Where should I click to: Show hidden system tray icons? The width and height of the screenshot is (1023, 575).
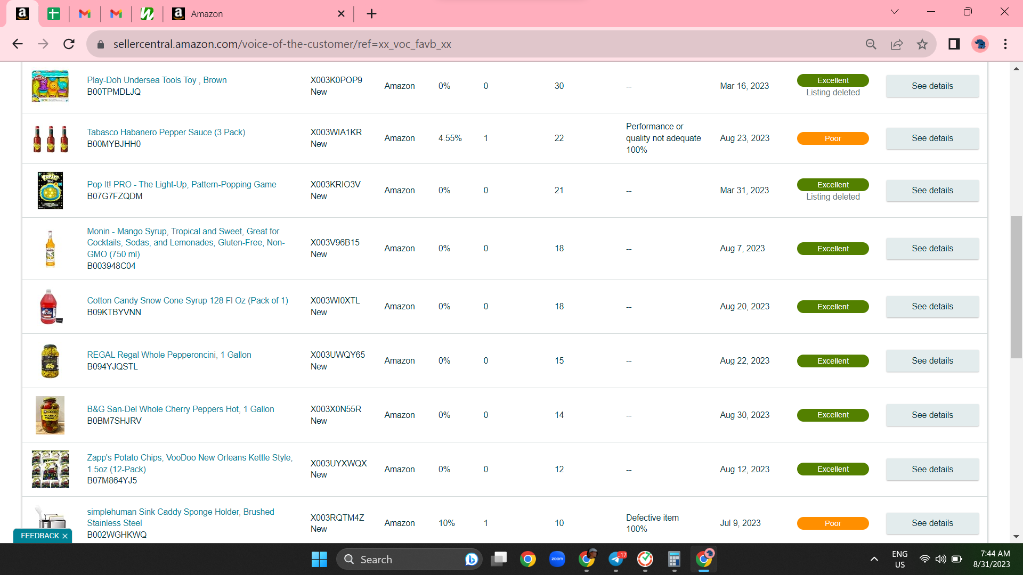[874, 559]
